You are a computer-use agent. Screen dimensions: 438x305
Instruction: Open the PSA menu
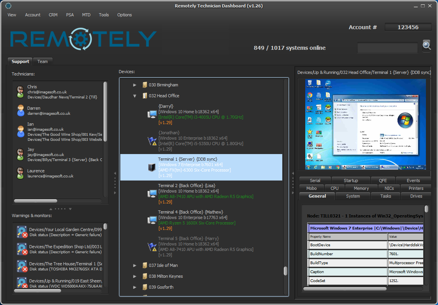pyautogui.click(x=70, y=15)
